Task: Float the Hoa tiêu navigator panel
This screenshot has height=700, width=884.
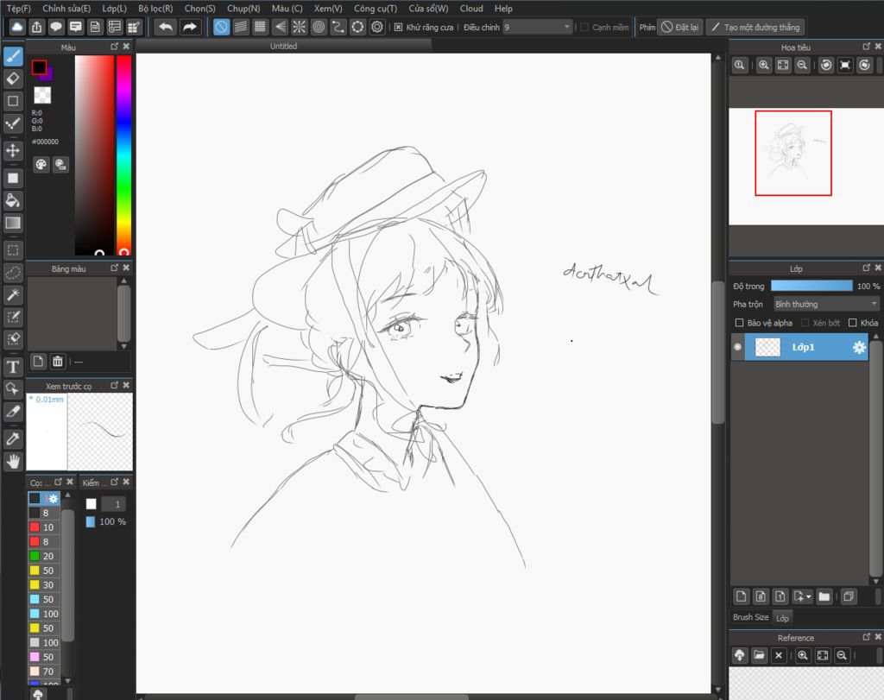Action: click(867, 47)
